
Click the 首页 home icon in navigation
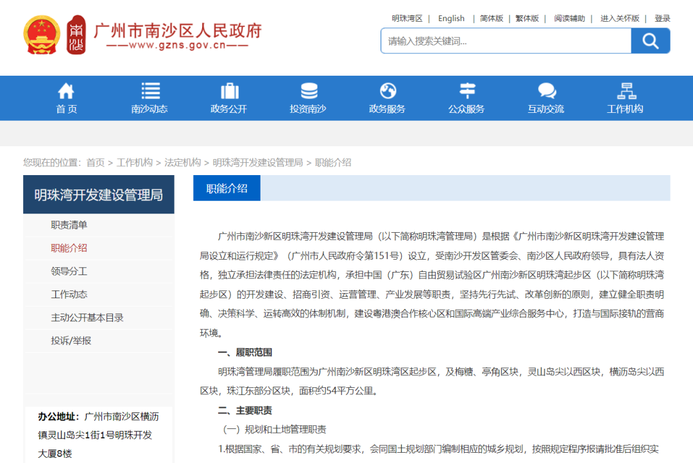pyautogui.click(x=65, y=90)
